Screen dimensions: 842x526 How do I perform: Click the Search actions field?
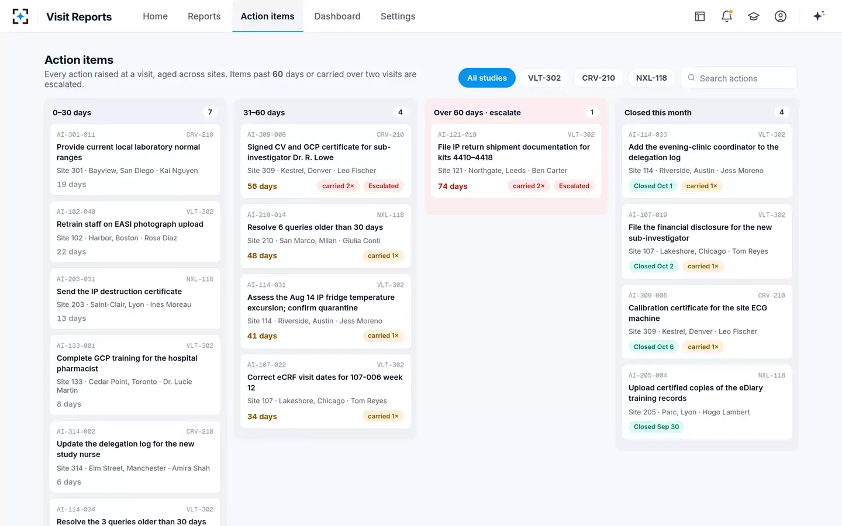pos(739,78)
